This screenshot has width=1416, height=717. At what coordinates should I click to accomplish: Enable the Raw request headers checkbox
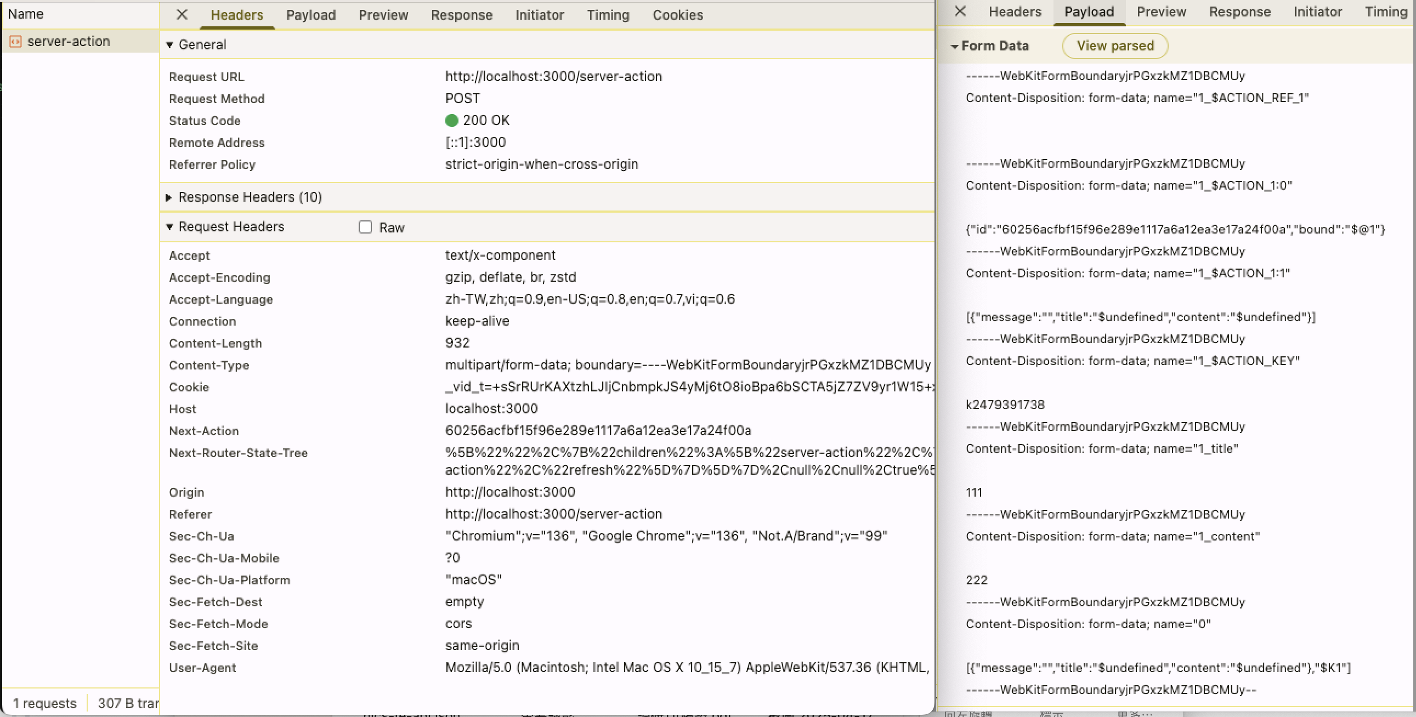365,227
